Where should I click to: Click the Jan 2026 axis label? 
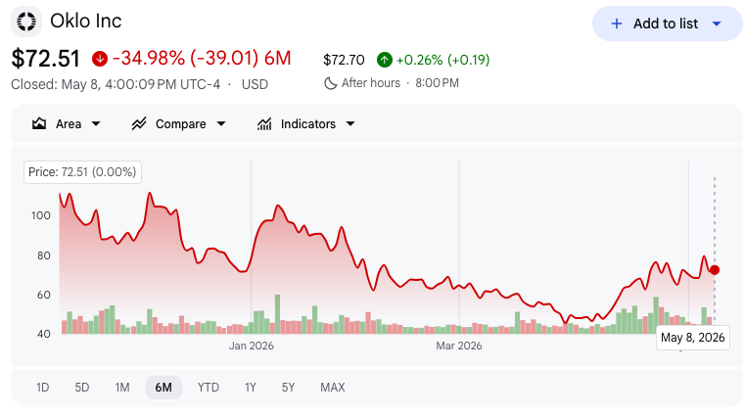(252, 346)
